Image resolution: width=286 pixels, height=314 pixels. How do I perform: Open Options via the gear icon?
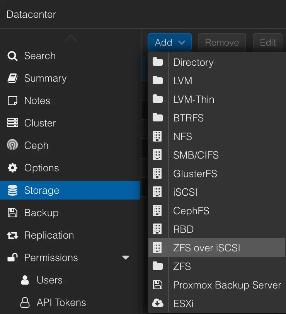click(x=12, y=168)
